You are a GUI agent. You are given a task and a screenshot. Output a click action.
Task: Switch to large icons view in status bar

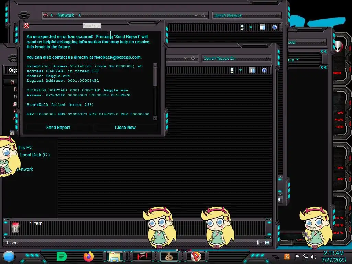(267, 242)
